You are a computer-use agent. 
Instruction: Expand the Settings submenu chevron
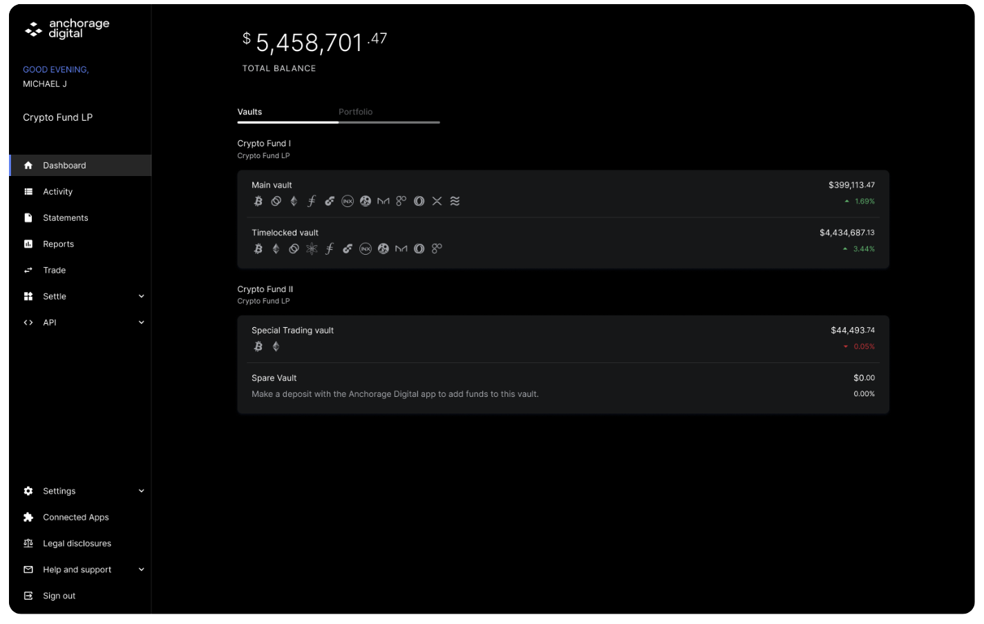coord(142,491)
